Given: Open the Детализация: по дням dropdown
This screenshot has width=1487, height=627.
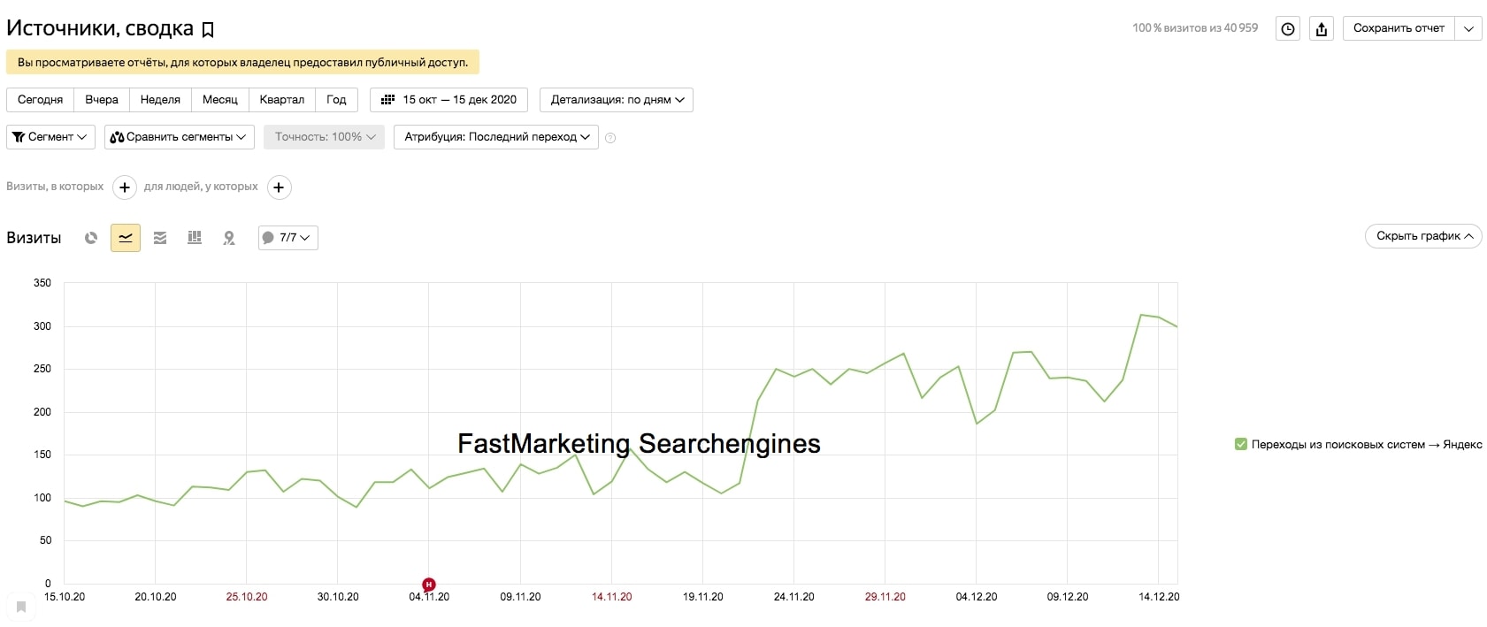Looking at the screenshot, I should 617,100.
